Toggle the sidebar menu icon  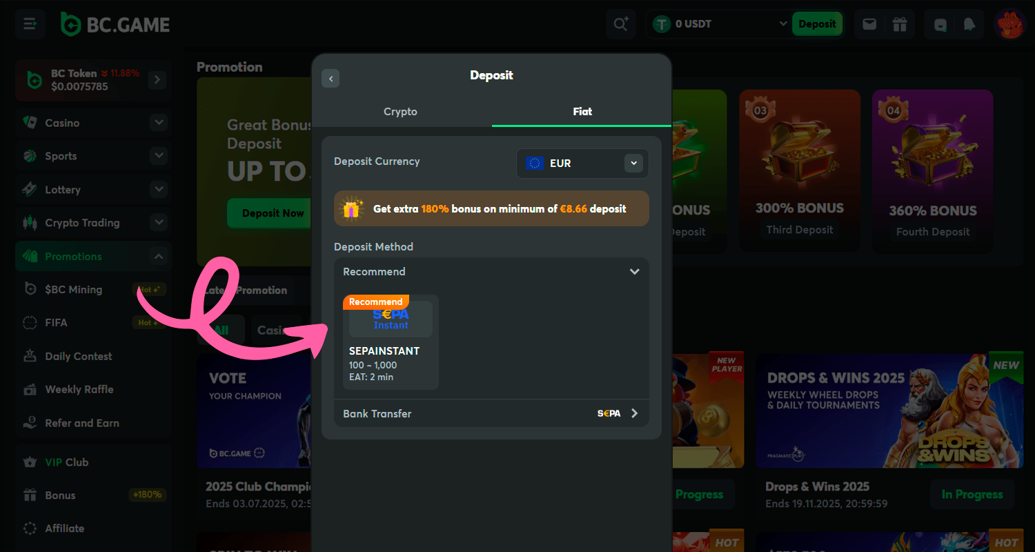[x=30, y=24]
